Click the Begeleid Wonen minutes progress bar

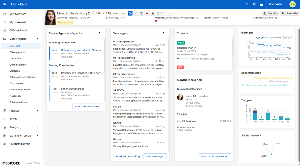pyautogui.click(x=182, y=59)
